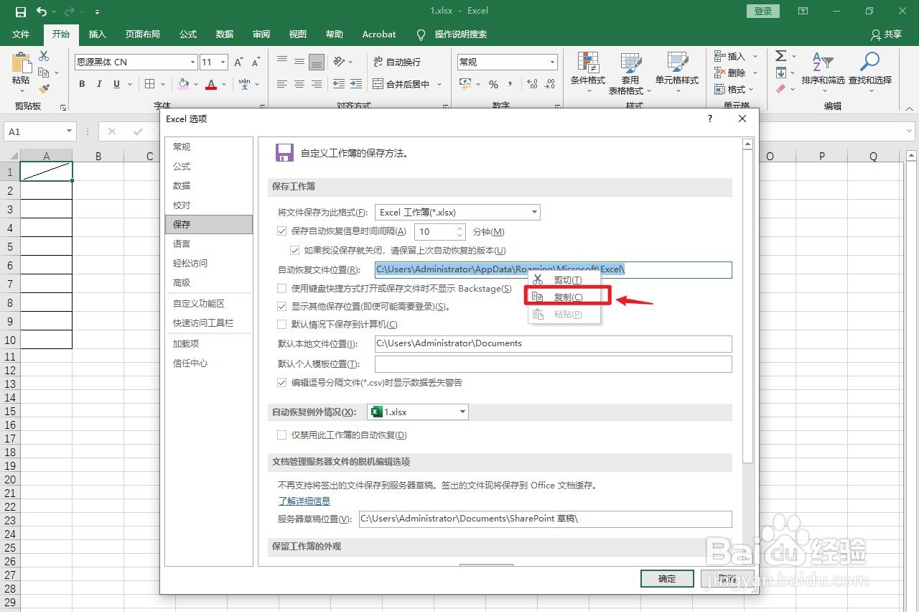Open the Excel 工作簿(*.xlsx) format dropdown
919x612 pixels.
coord(533,212)
